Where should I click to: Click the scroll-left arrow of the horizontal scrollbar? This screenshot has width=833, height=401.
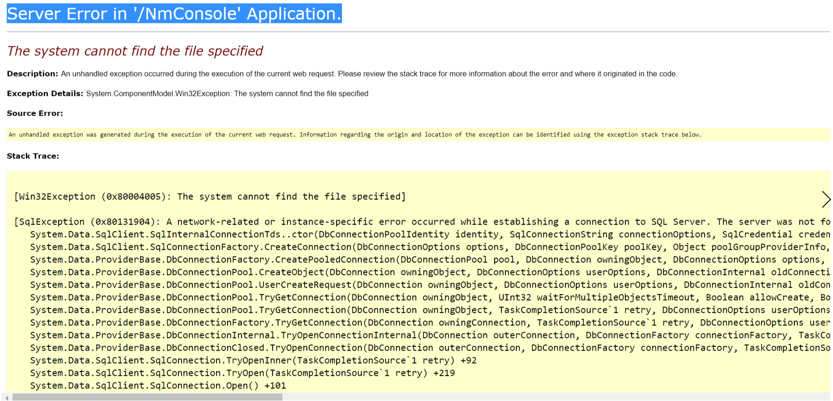(x=6, y=398)
